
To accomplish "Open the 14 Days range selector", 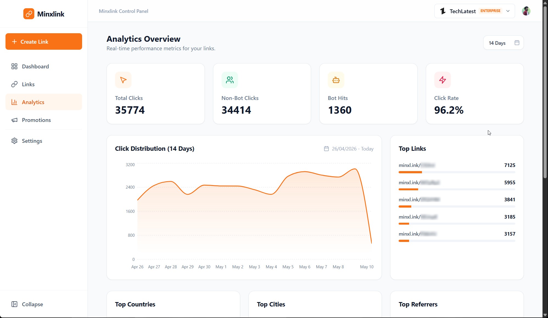I will [503, 43].
